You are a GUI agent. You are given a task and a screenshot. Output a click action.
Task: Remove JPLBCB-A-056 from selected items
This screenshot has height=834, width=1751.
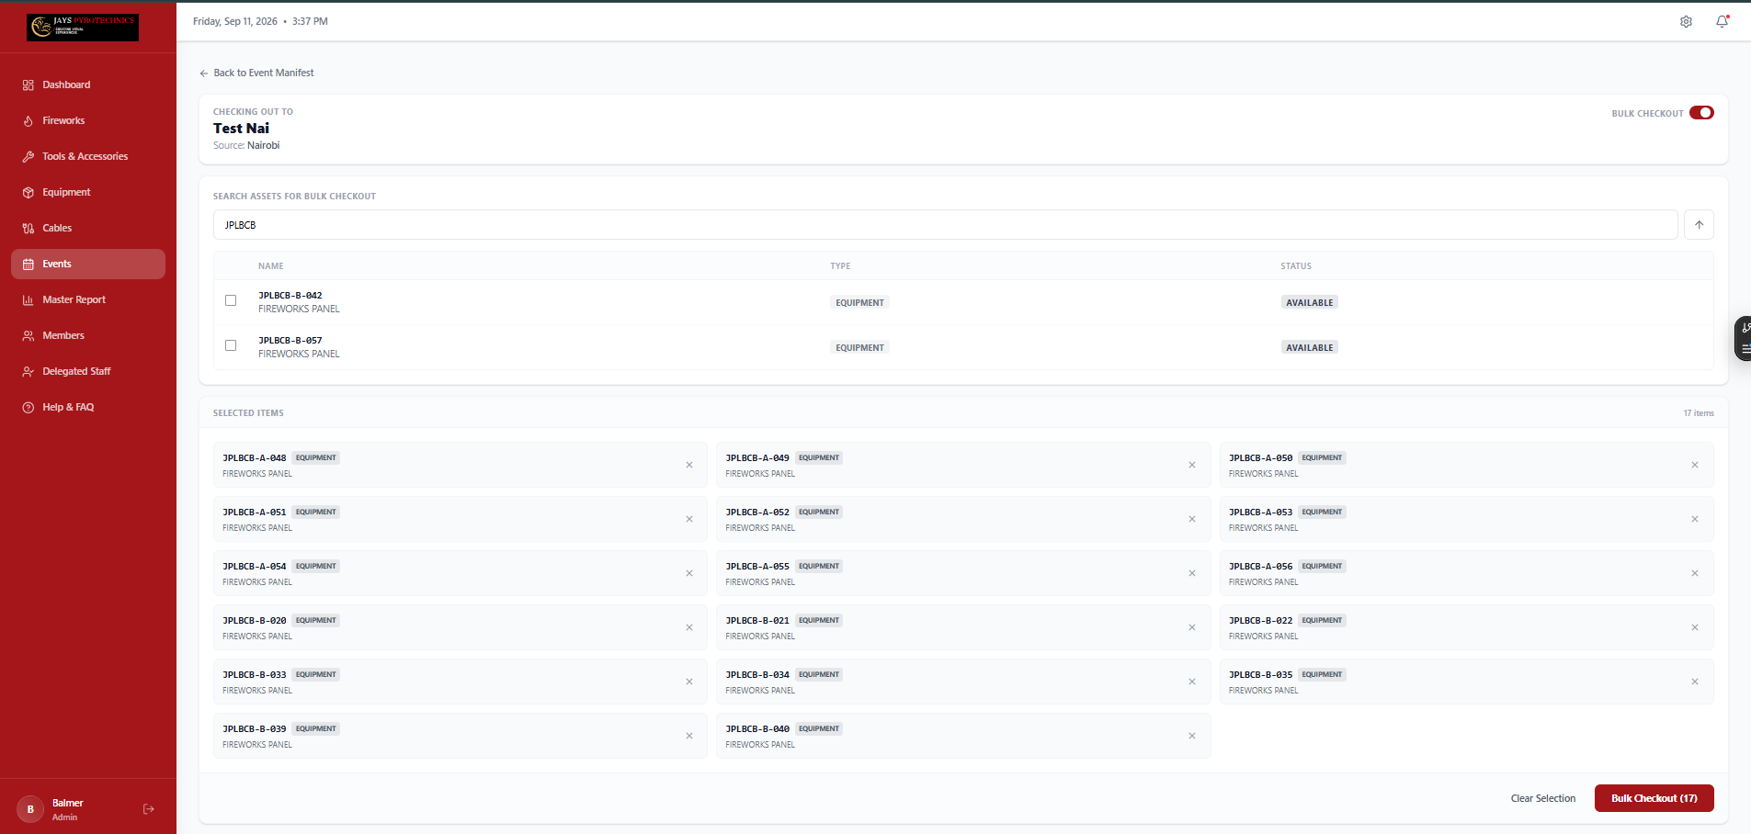pyautogui.click(x=1695, y=573)
